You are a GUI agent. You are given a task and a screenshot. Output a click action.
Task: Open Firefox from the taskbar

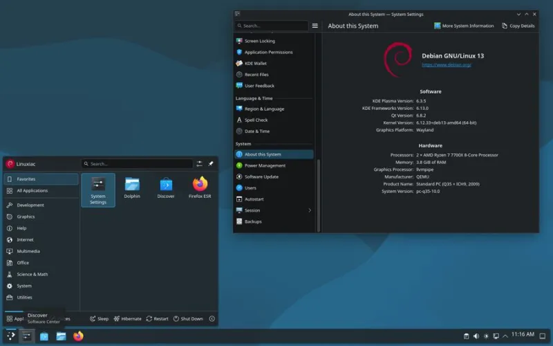(x=78, y=336)
